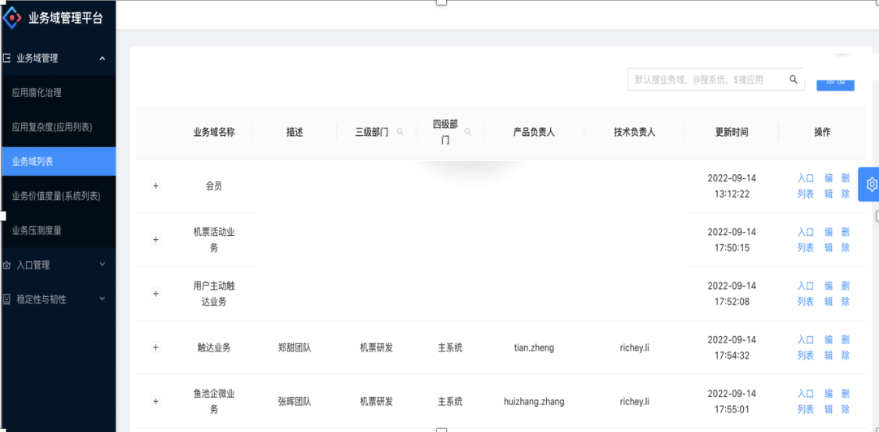Viewport: 879px width, 432px height.
Task: Open the 三级部门 column search filter icon
Action: (400, 133)
